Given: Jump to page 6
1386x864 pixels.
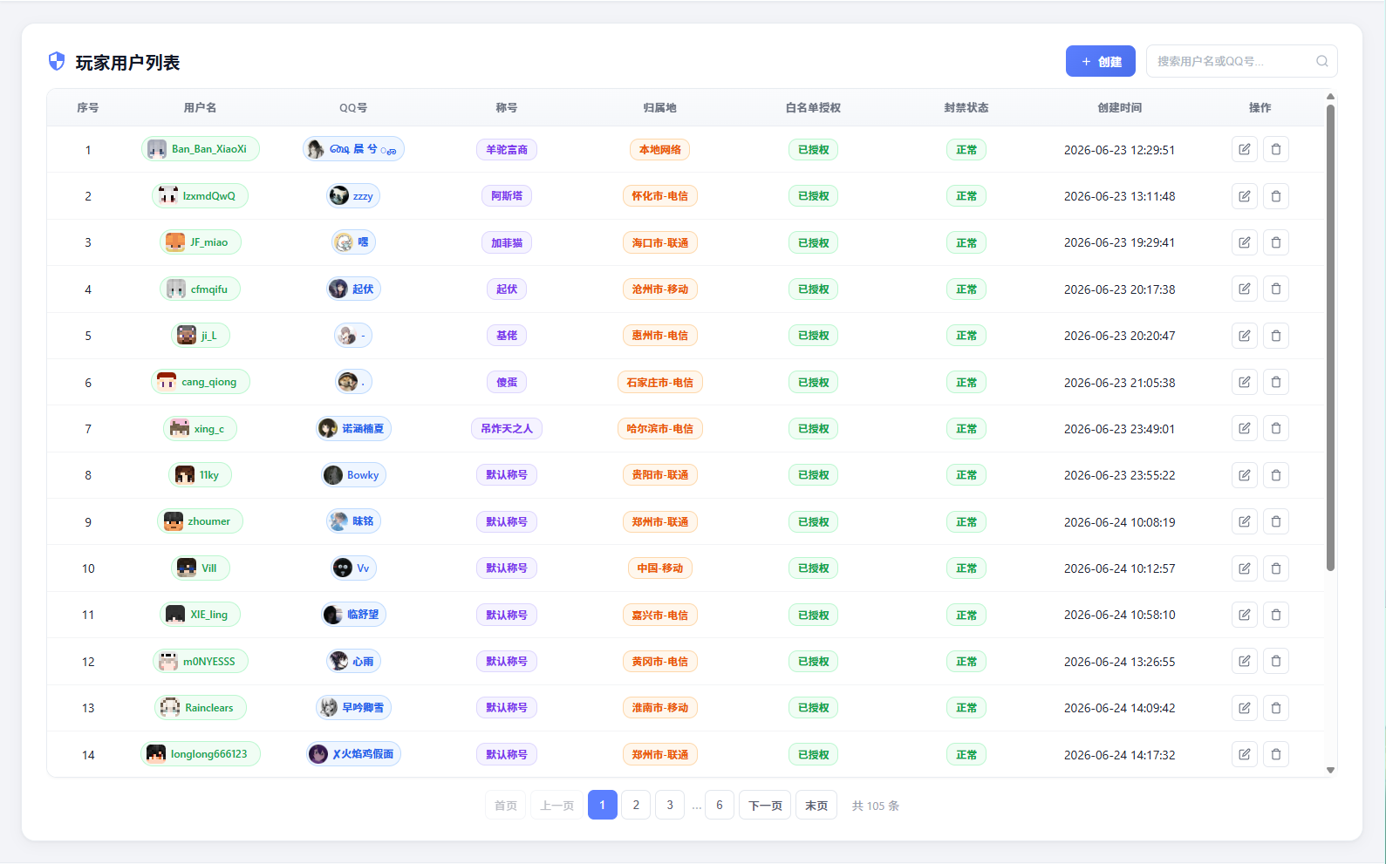Looking at the screenshot, I should pyautogui.click(x=720, y=805).
